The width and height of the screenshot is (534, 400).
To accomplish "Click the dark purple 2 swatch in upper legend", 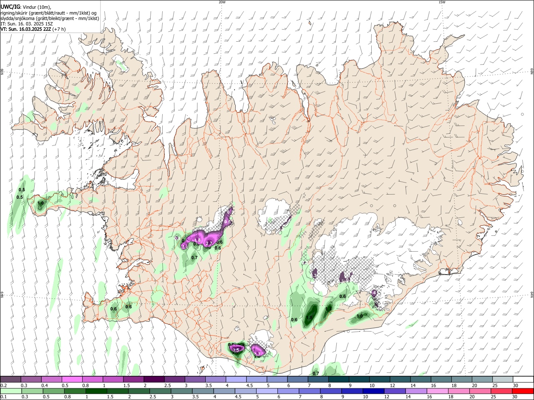I will coord(154,380).
